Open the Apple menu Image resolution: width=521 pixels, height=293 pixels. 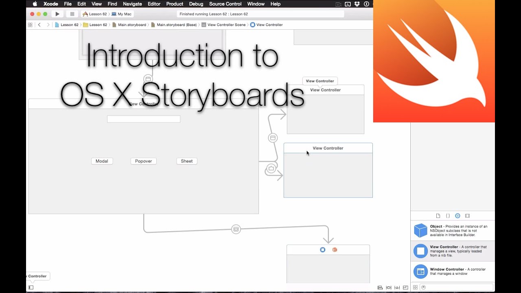coord(35,4)
